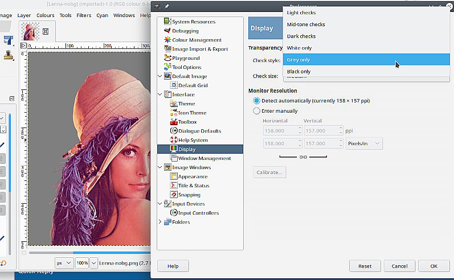Choose Black only check style
The width and height of the screenshot is (454, 280).
click(366, 72)
